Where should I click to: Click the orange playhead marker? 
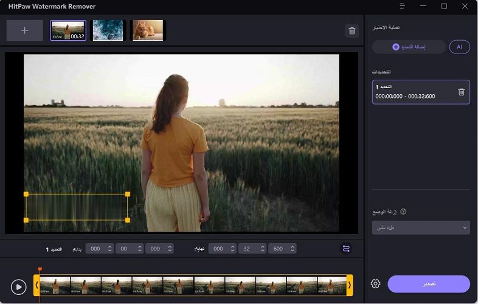click(40, 269)
